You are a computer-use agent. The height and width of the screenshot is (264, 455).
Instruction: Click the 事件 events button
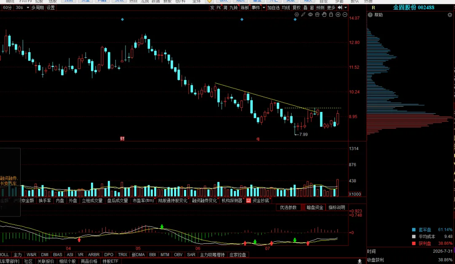click(x=256, y=8)
